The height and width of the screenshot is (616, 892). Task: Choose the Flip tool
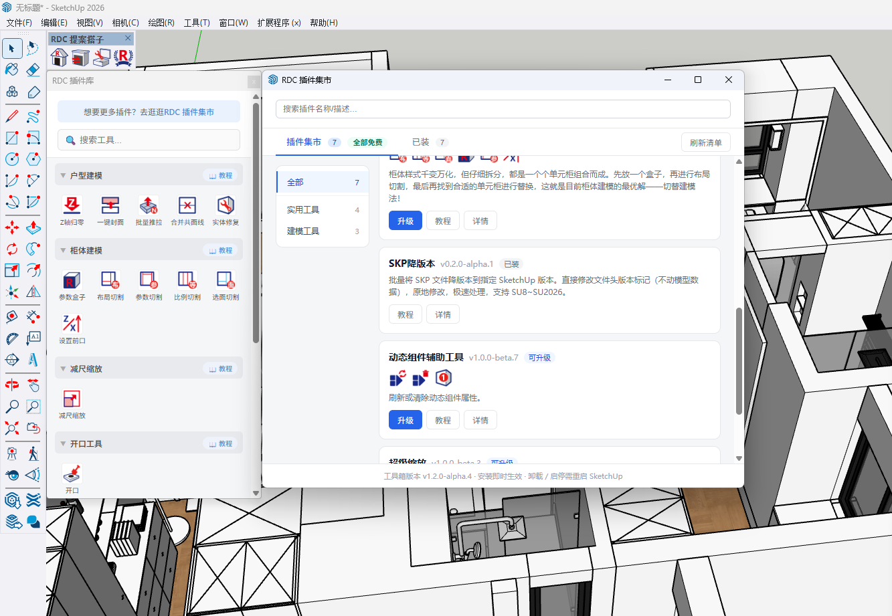point(33,292)
